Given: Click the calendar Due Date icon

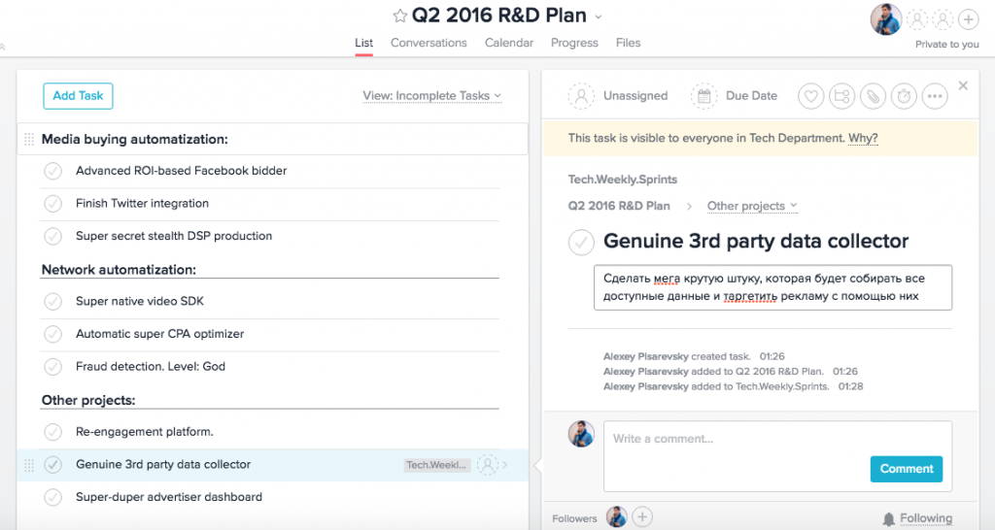Looking at the screenshot, I should point(703,96).
